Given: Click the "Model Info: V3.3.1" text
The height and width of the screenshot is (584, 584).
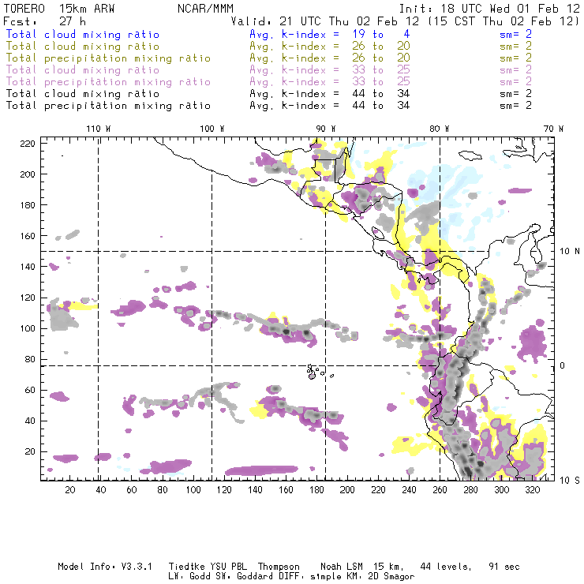Looking at the screenshot, I should [105, 567].
